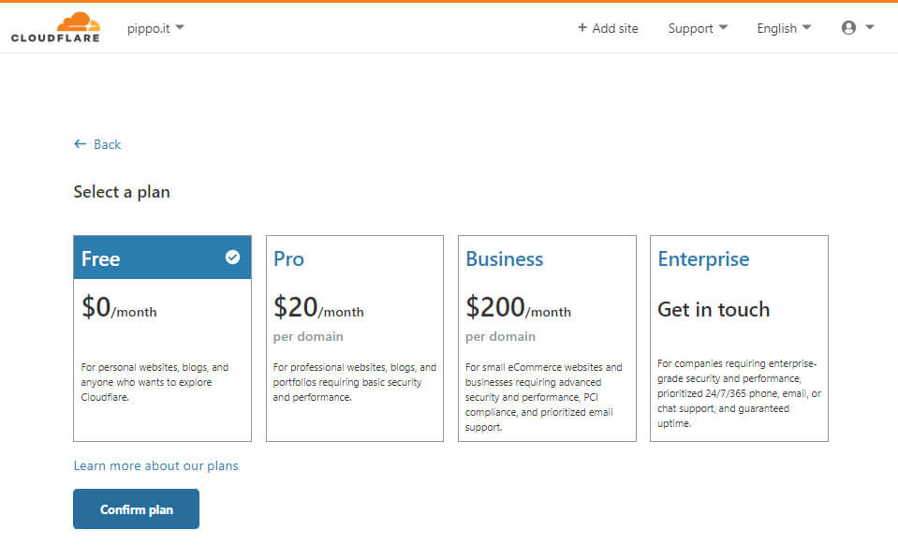Click the Pro plan title heading
This screenshot has height=545, width=898.
tap(288, 258)
